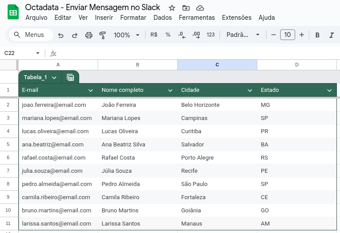The height and width of the screenshot is (233, 340).
Task: Click the formula bar input
Action: coord(198,53)
